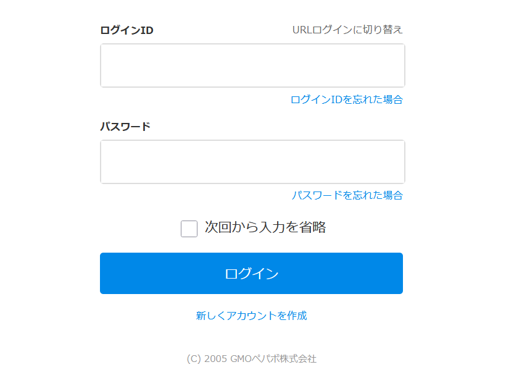Focus the パスワード input field
The image size is (506, 383).
(252, 162)
